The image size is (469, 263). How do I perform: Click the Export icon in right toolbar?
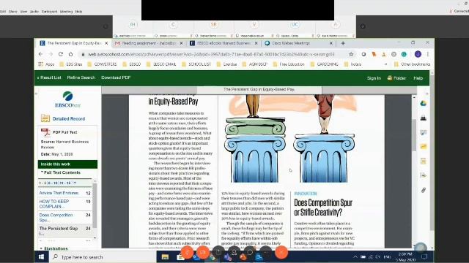coord(424,175)
